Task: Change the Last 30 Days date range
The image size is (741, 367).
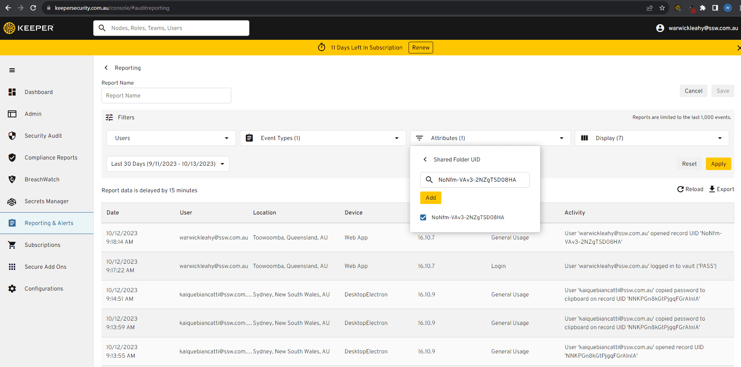Action: pyautogui.click(x=168, y=164)
